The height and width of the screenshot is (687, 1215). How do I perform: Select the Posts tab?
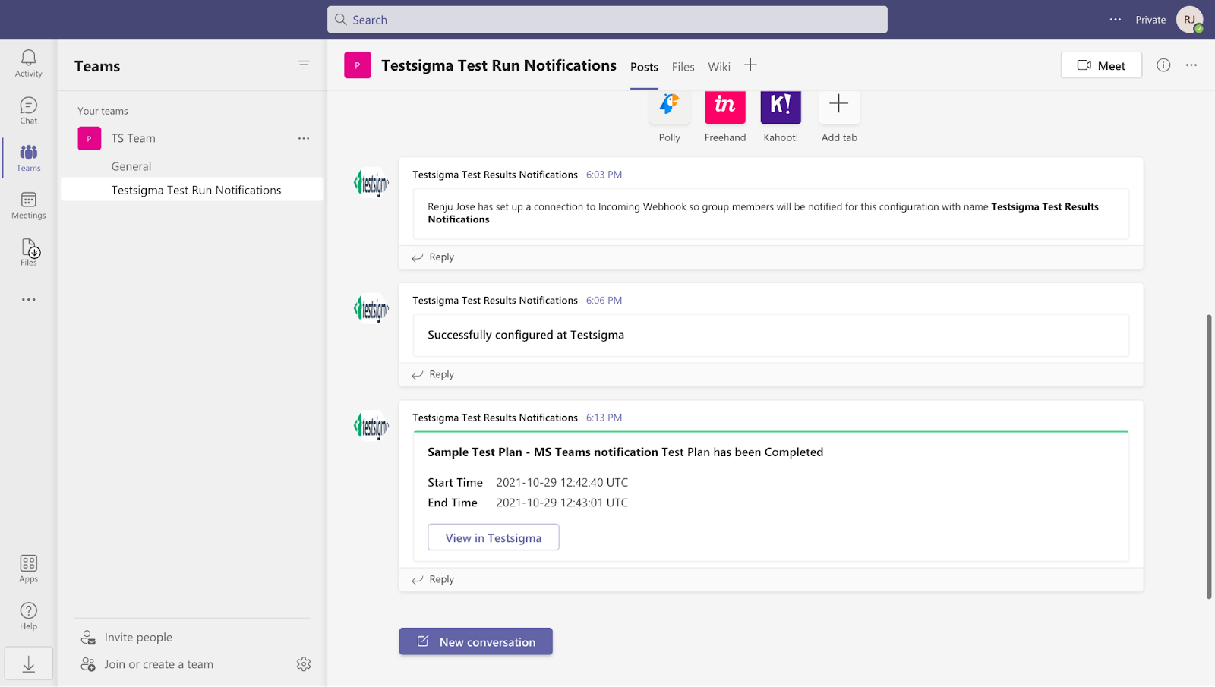tap(644, 66)
